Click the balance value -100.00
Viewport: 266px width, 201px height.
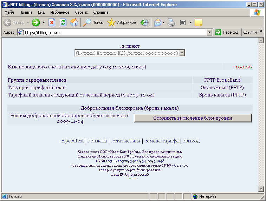point(242,67)
